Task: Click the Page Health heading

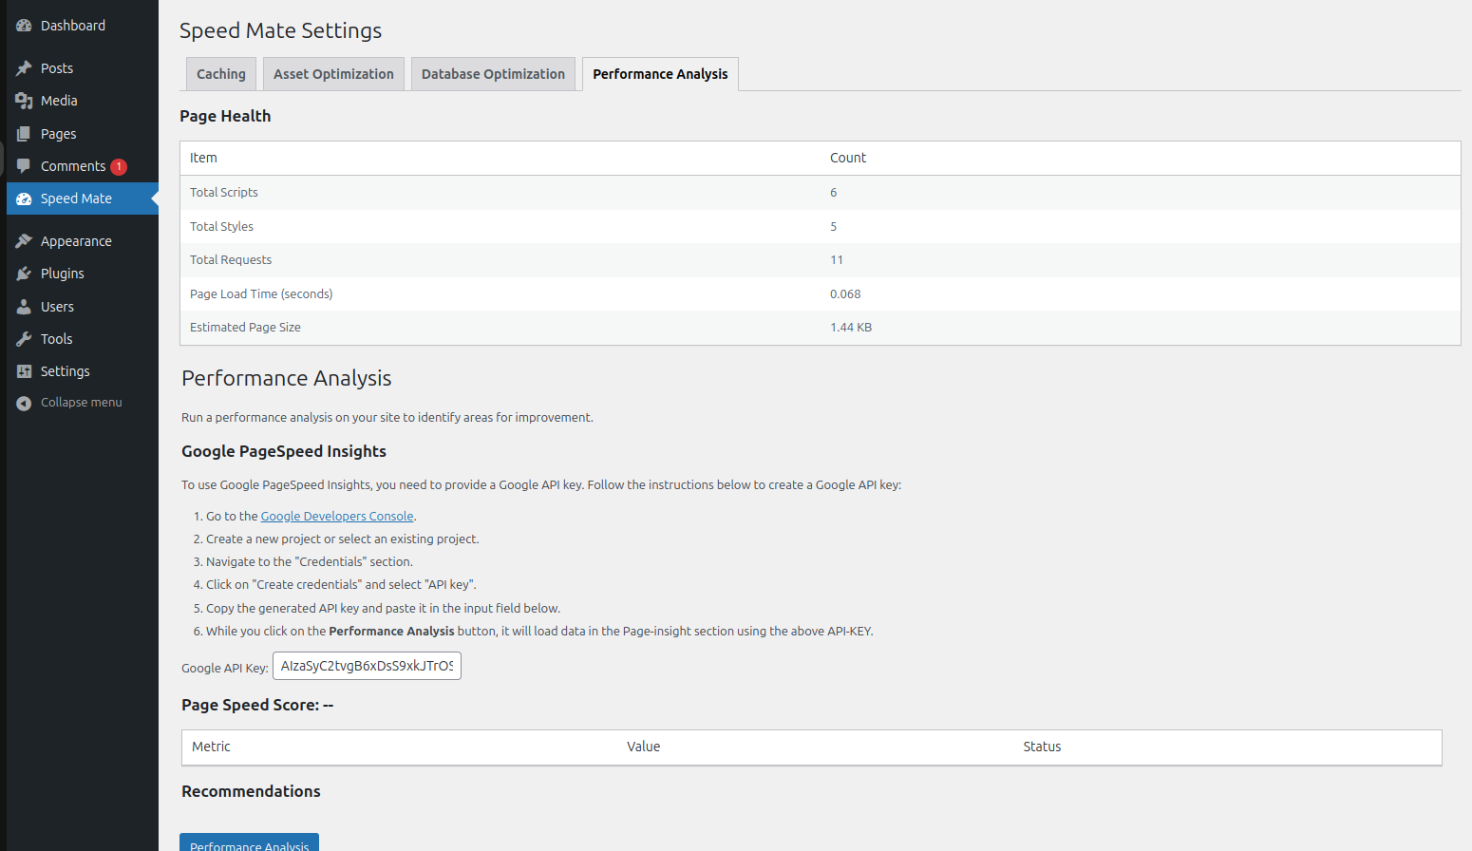Action: pyautogui.click(x=225, y=116)
